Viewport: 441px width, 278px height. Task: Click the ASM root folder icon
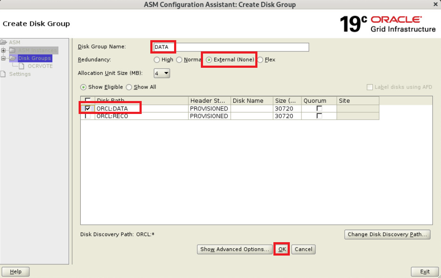[3, 42]
